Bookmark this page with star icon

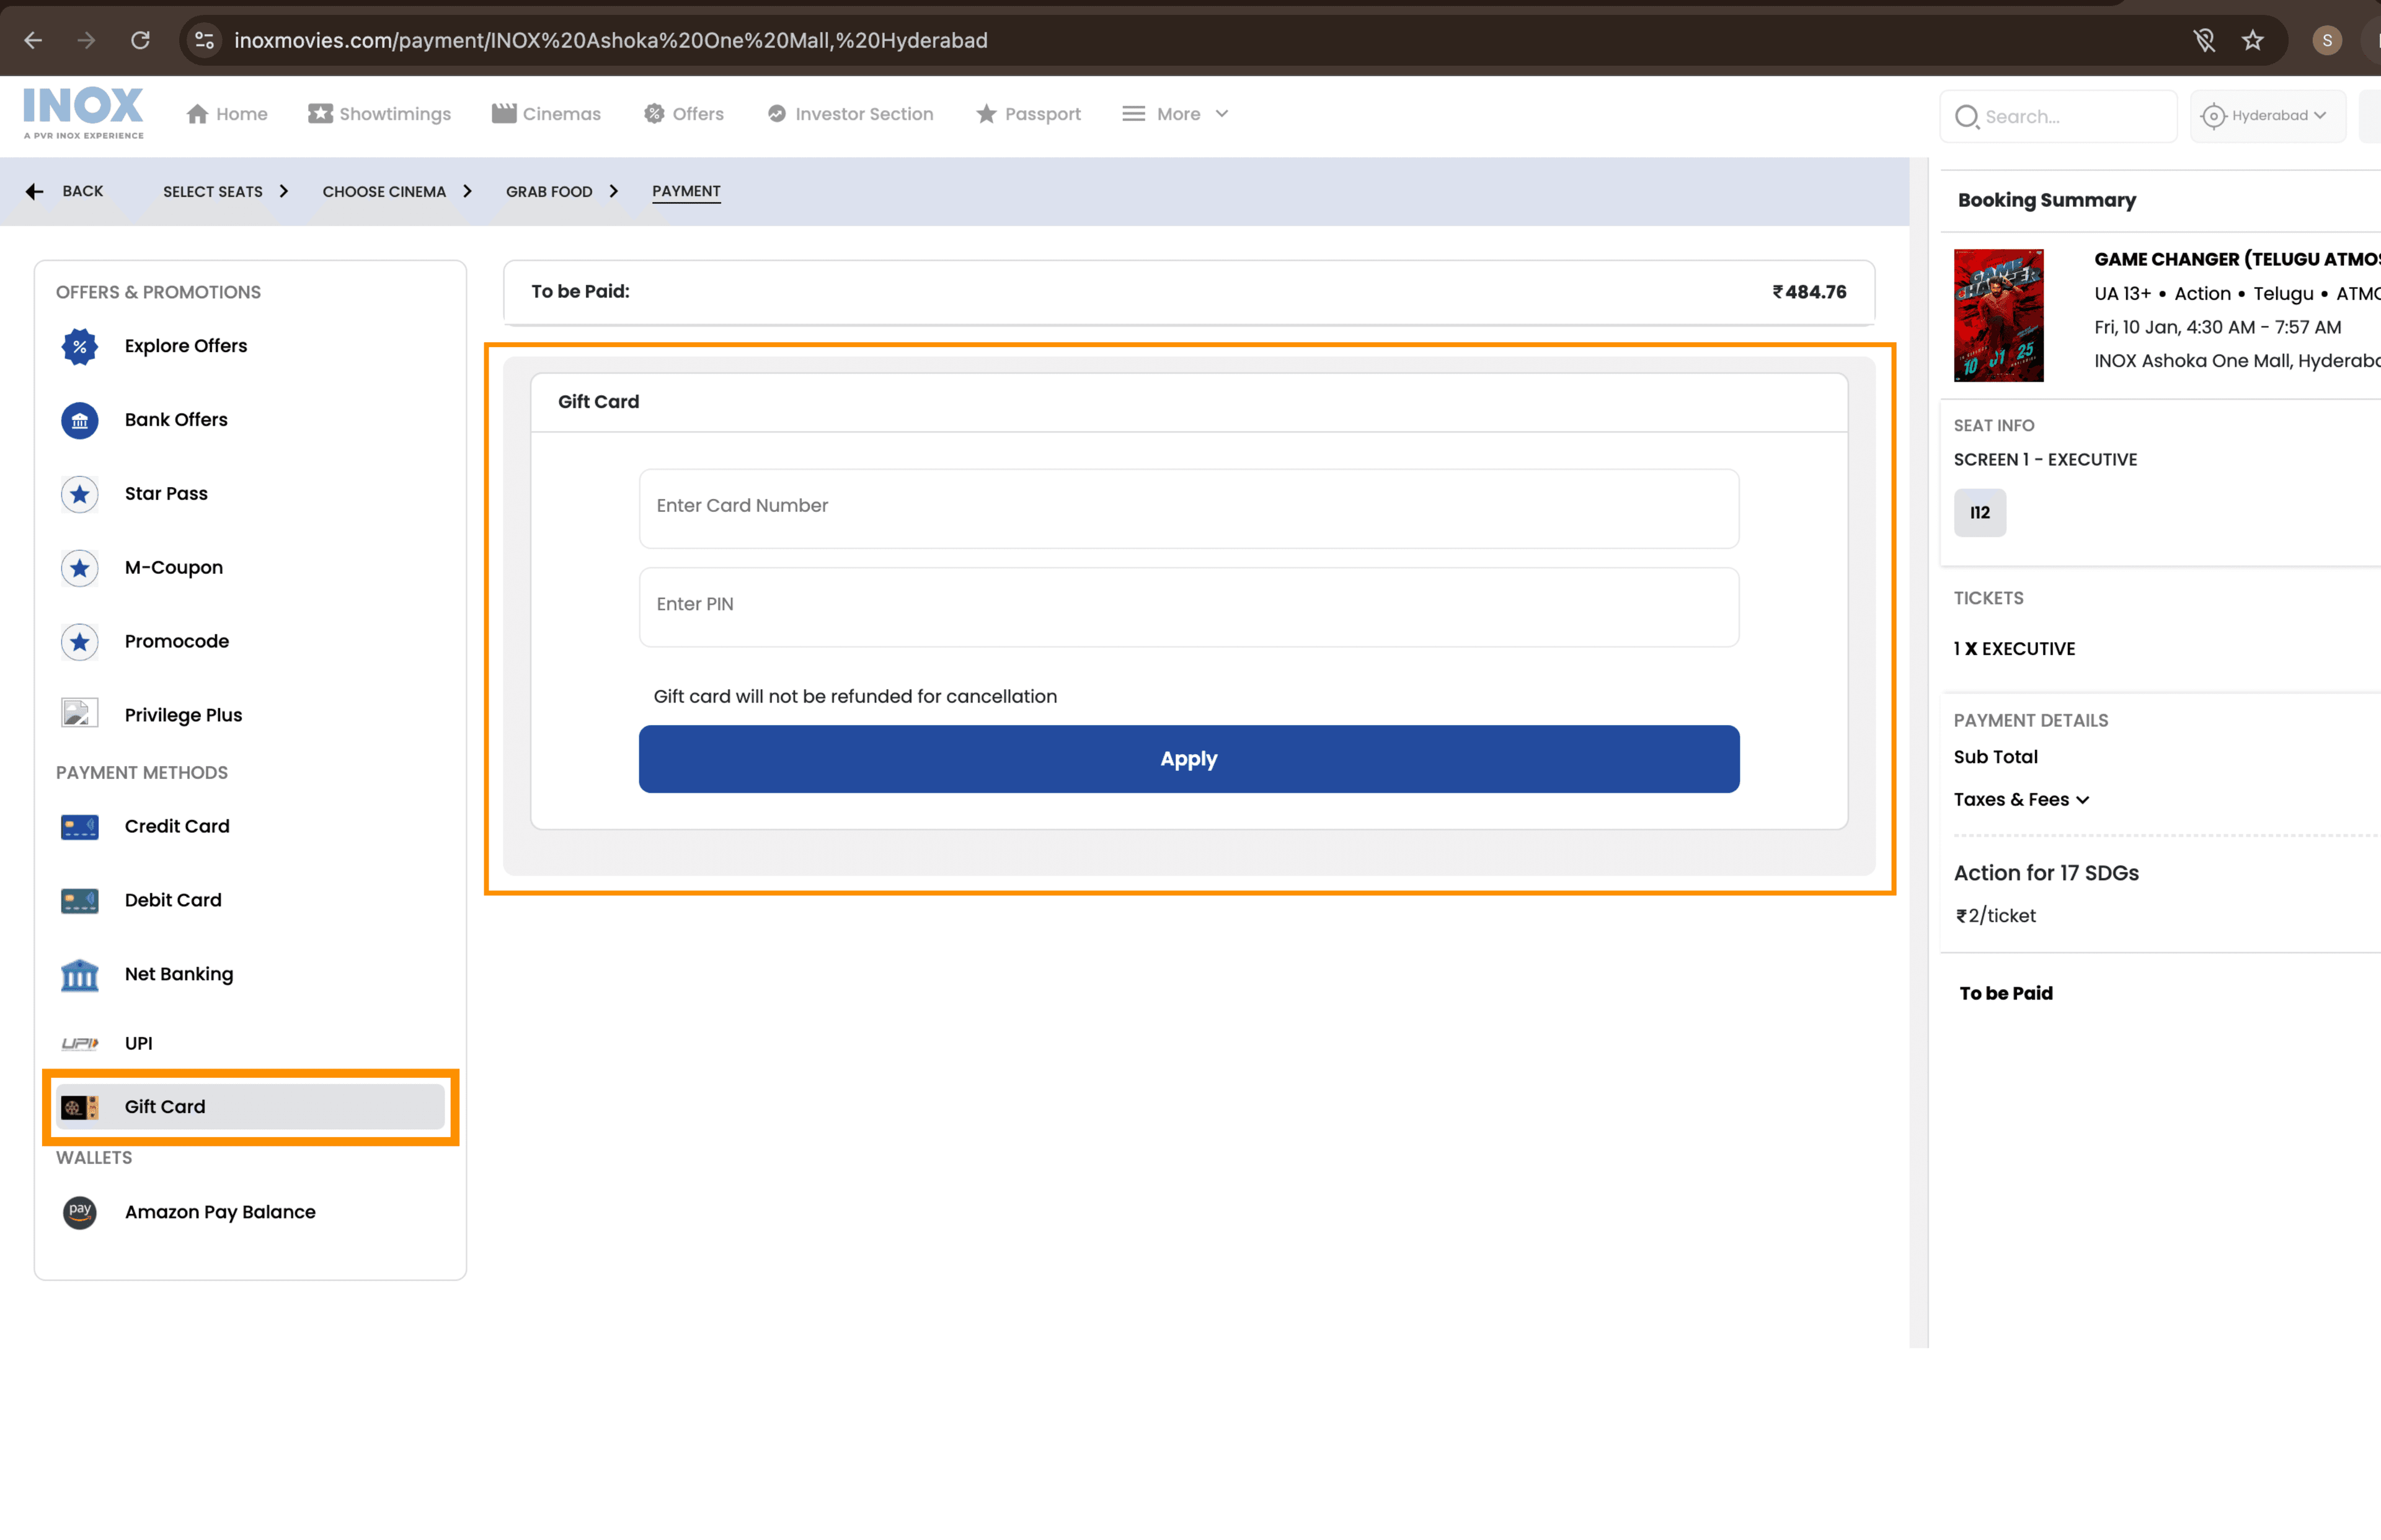pos(2252,40)
